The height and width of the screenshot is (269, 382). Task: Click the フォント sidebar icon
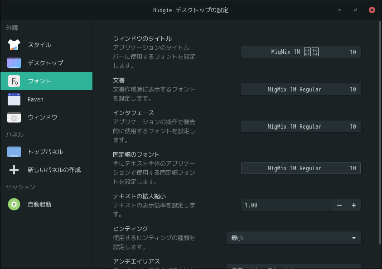(x=14, y=81)
